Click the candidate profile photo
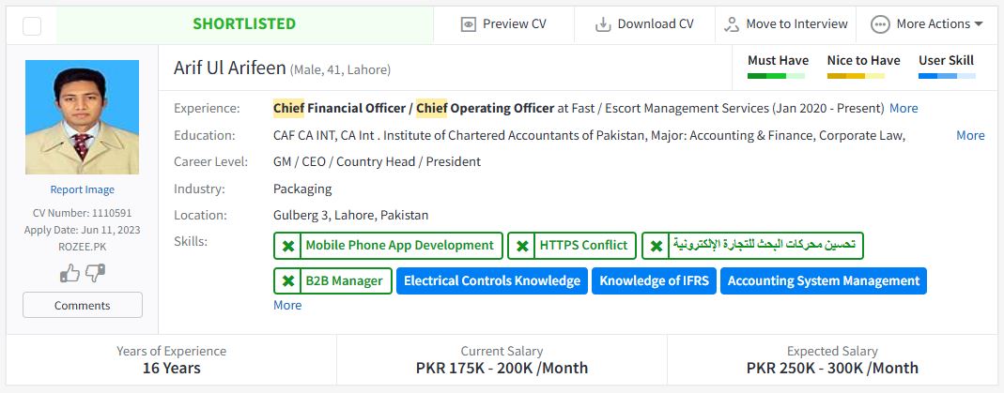1004x393 pixels. tap(83, 117)
